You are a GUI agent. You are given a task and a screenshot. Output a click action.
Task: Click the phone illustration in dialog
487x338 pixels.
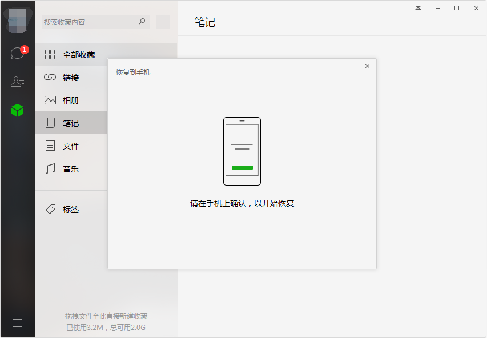tap(242, 151)
